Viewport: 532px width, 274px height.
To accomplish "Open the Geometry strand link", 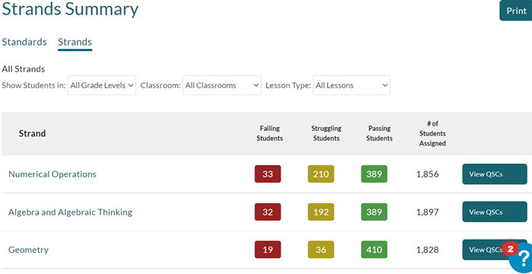I will click(x=29, y=250).
